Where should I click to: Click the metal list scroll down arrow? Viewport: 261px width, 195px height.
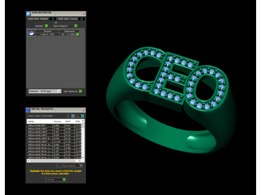click(x=83, y=158)
